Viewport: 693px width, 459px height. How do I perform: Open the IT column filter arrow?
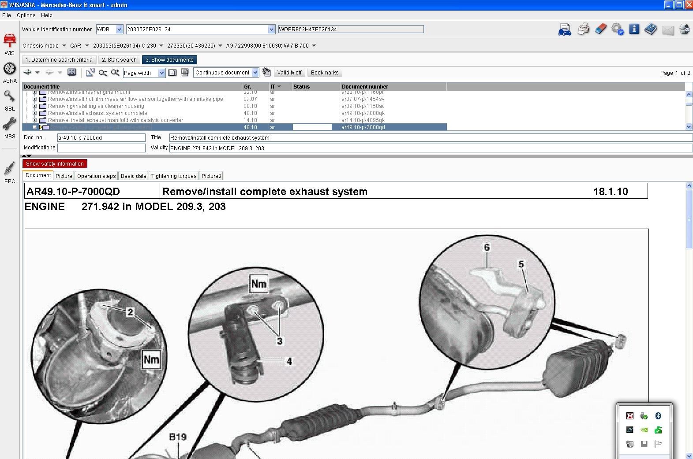279,87
